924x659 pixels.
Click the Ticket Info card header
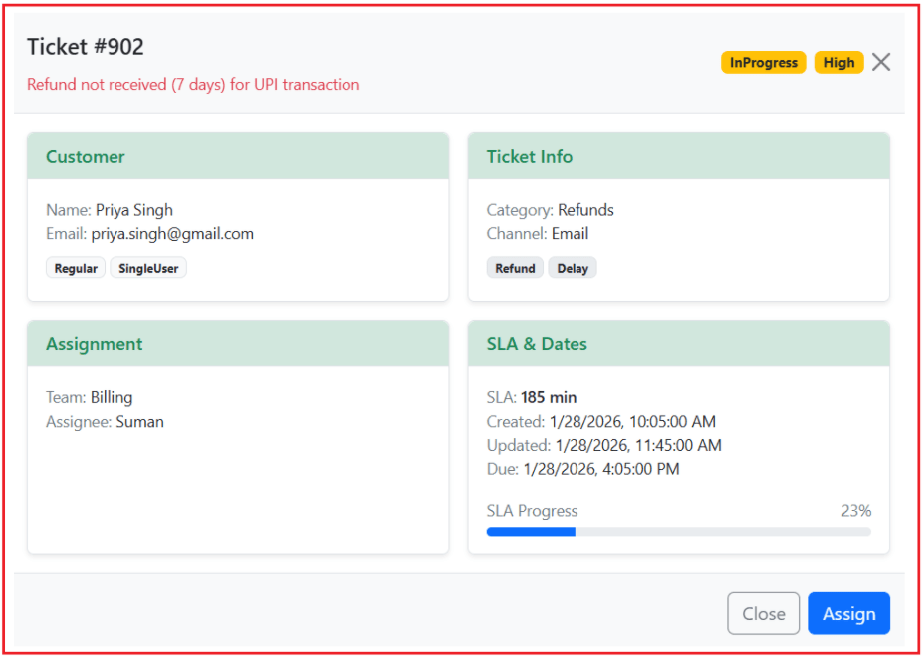(x=678, y=157)
